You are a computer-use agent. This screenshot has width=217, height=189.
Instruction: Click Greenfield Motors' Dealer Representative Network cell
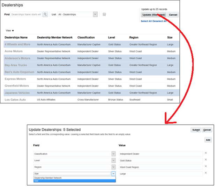click(54, 86)
